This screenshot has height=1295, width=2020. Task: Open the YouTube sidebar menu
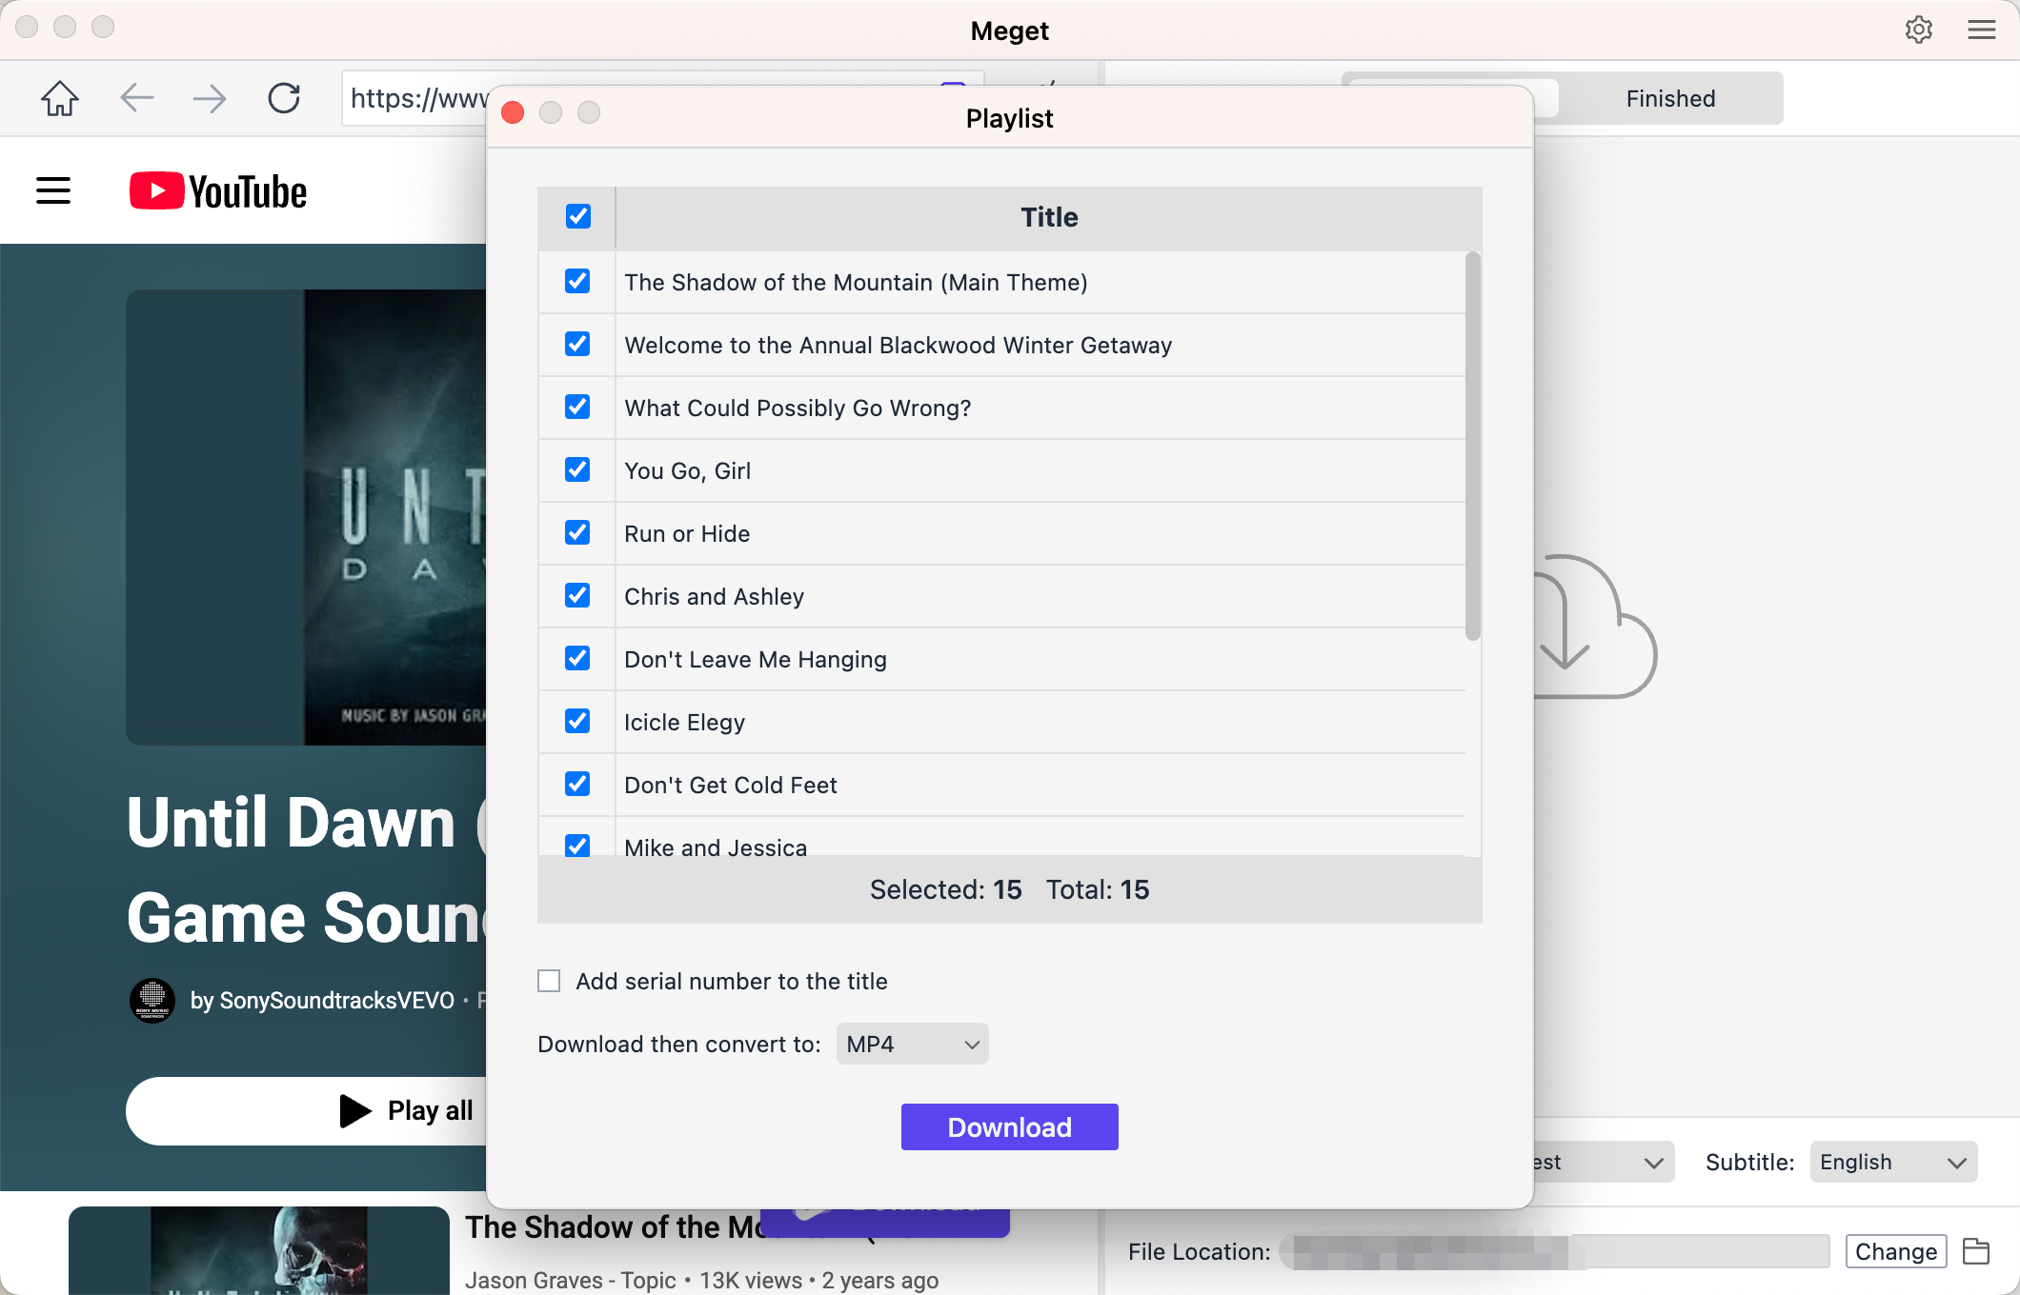[52, 189]
